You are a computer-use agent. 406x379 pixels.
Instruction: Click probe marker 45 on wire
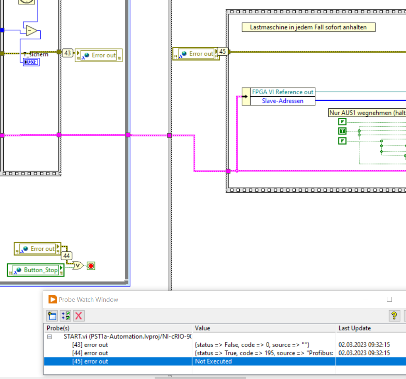223,51
